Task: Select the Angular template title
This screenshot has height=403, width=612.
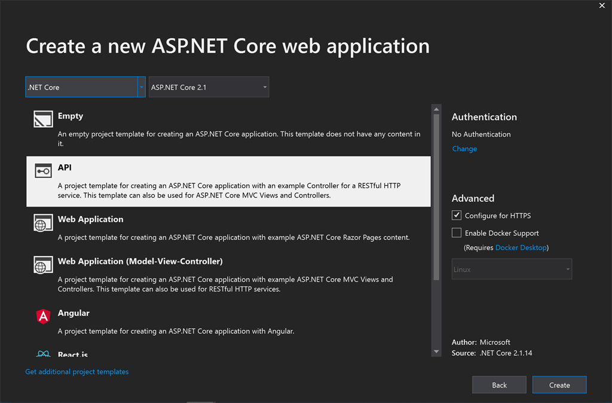Action: (x=74, y=313)
